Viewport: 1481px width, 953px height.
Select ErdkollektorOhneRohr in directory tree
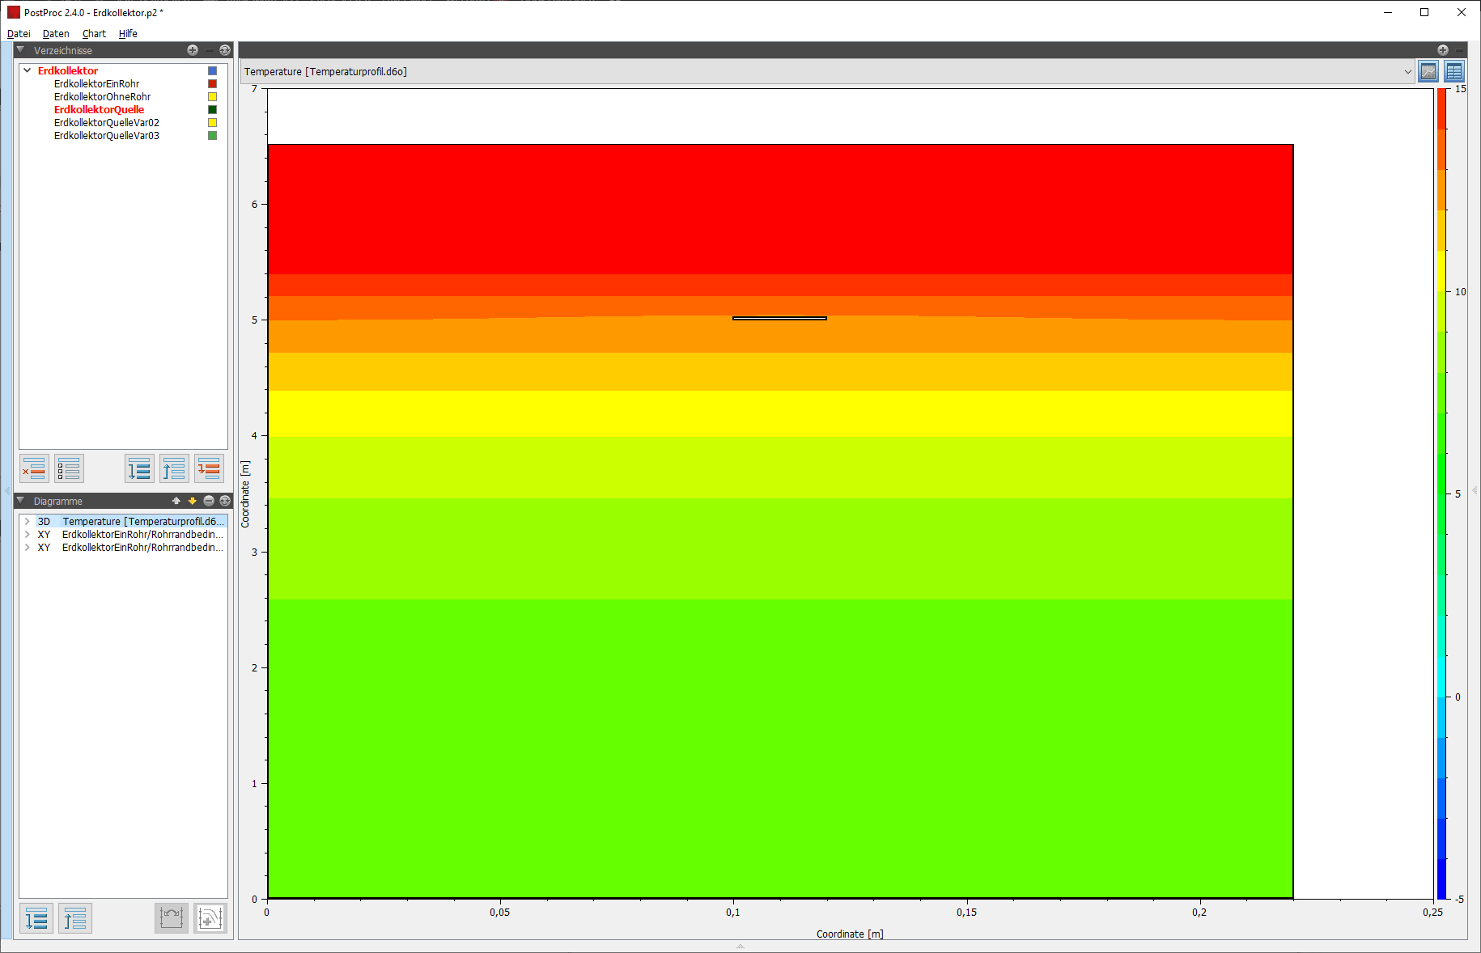[102, 97]
